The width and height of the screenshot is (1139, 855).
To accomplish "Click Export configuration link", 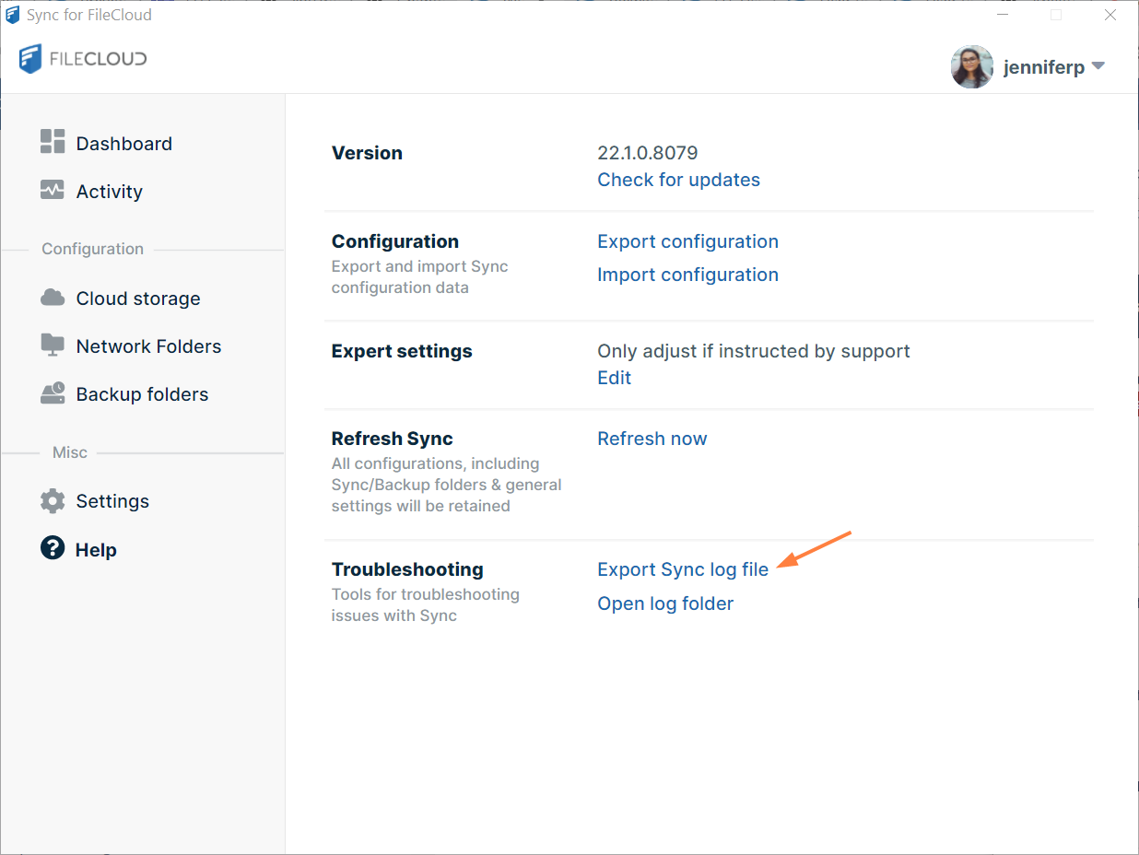I will pos(687,241).
